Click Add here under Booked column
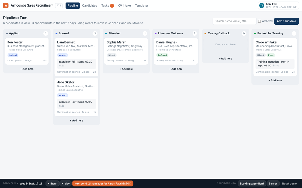Image resolution: width=302 pixels, height=188 pixels. [x=76, y=120]
